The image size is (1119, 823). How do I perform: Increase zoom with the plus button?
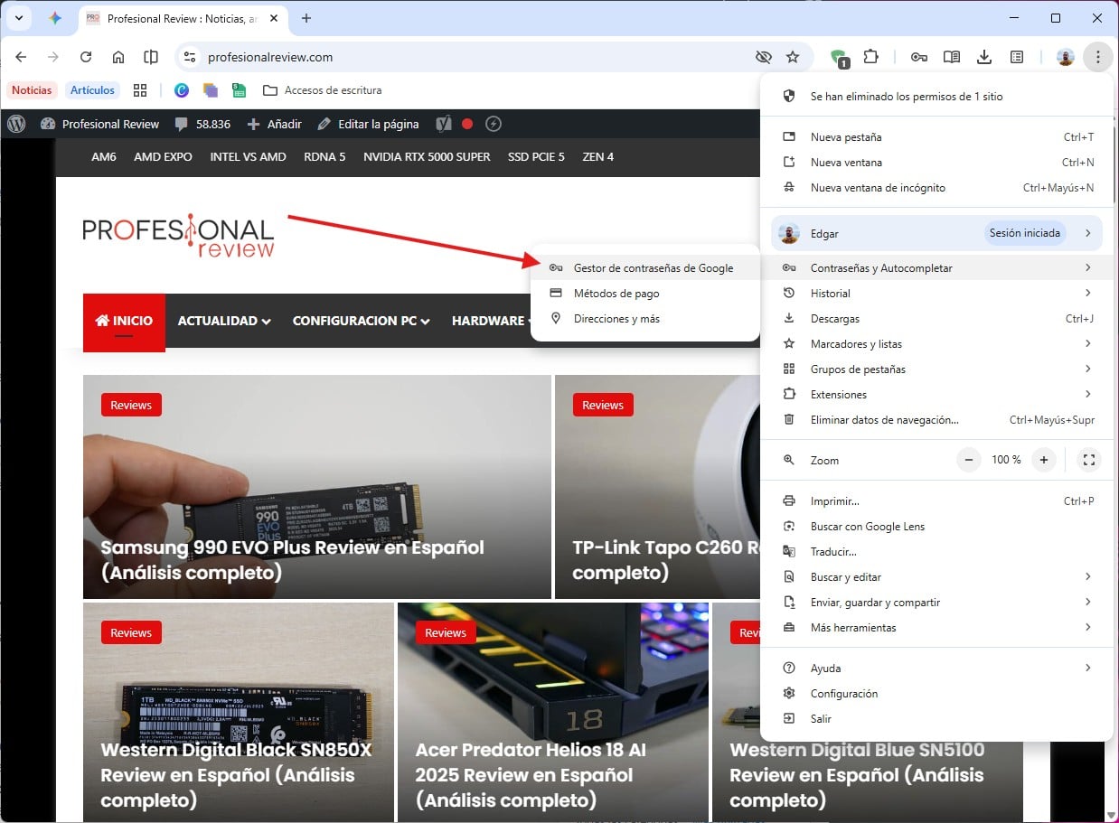coord(1044,460)
